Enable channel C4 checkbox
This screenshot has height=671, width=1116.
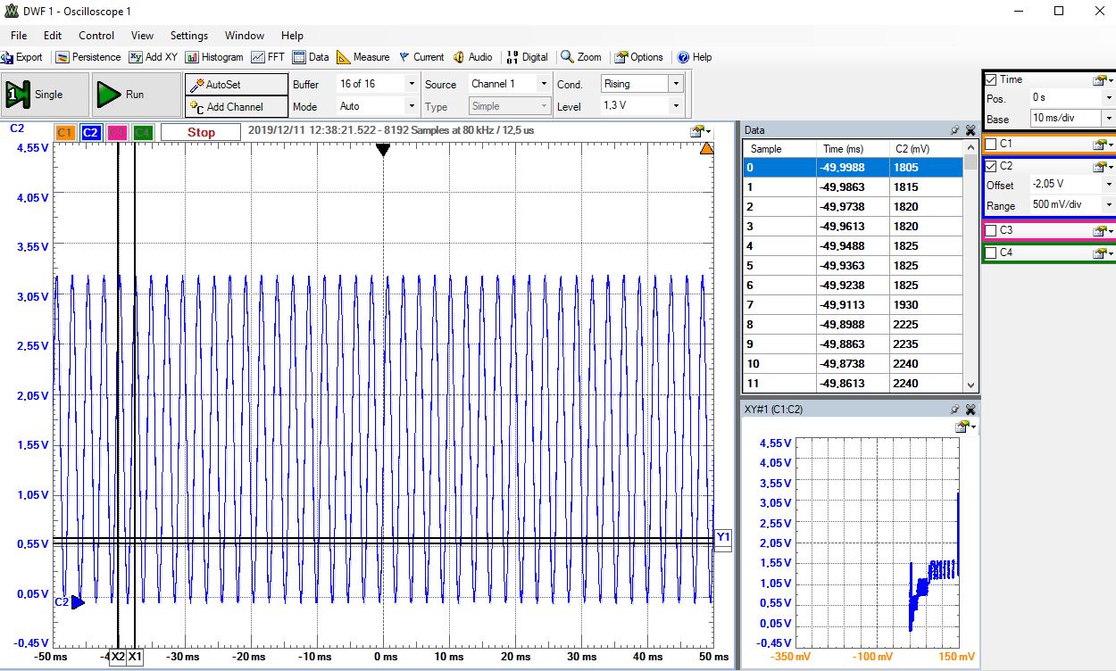click(x=991, y=253)
